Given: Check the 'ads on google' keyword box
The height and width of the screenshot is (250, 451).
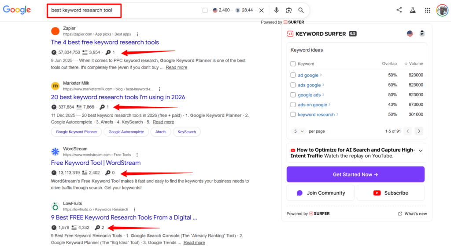Looking at the screenshot, I should coord(293,105).
